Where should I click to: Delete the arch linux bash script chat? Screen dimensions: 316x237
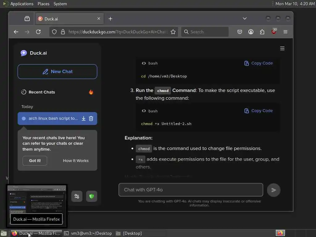[91, 118]
